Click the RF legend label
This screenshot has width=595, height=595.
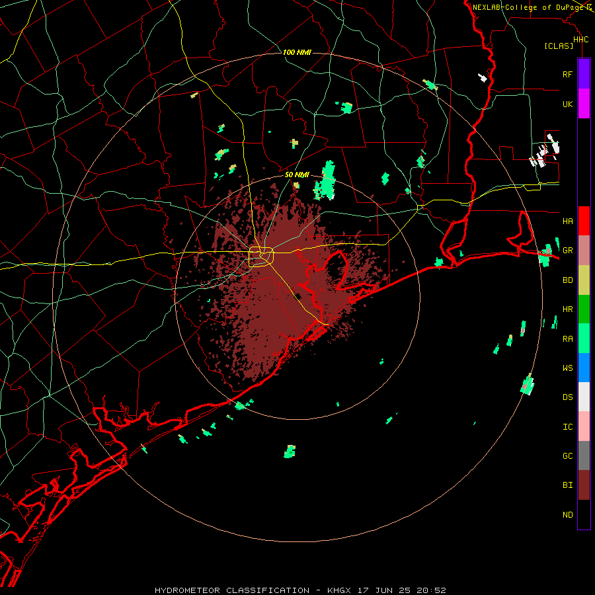coord(567,74)
